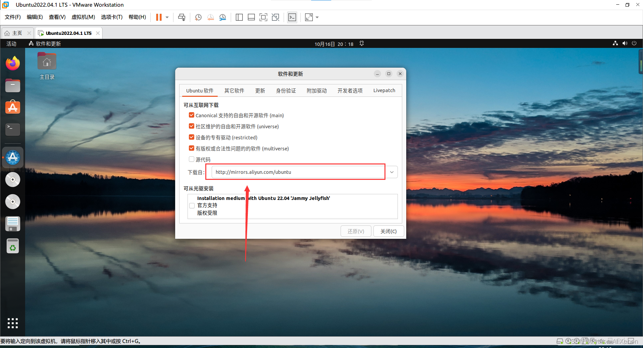Click the second disc drive dock icon
Image resolution: width=643 pixels, height=348 pixels.
(13, 202)
